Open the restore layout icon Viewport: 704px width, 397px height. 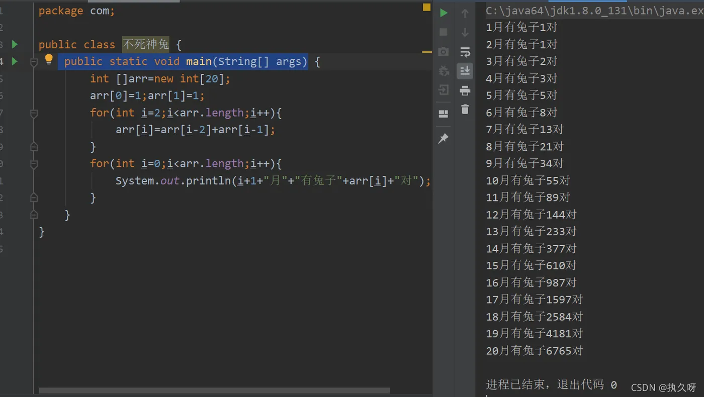click(x=444, y=114)
